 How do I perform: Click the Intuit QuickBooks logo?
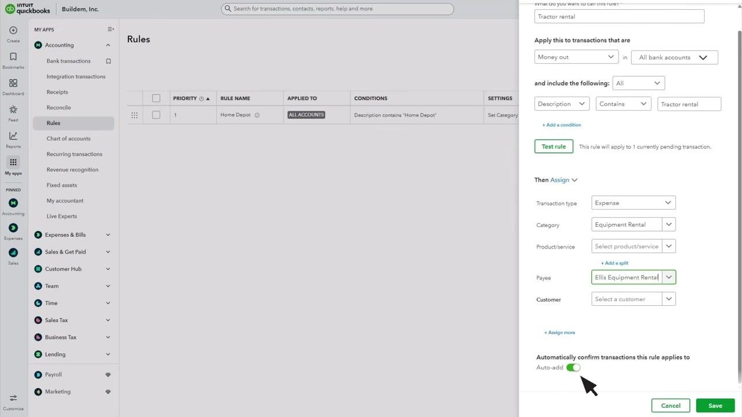click(27, 9)
